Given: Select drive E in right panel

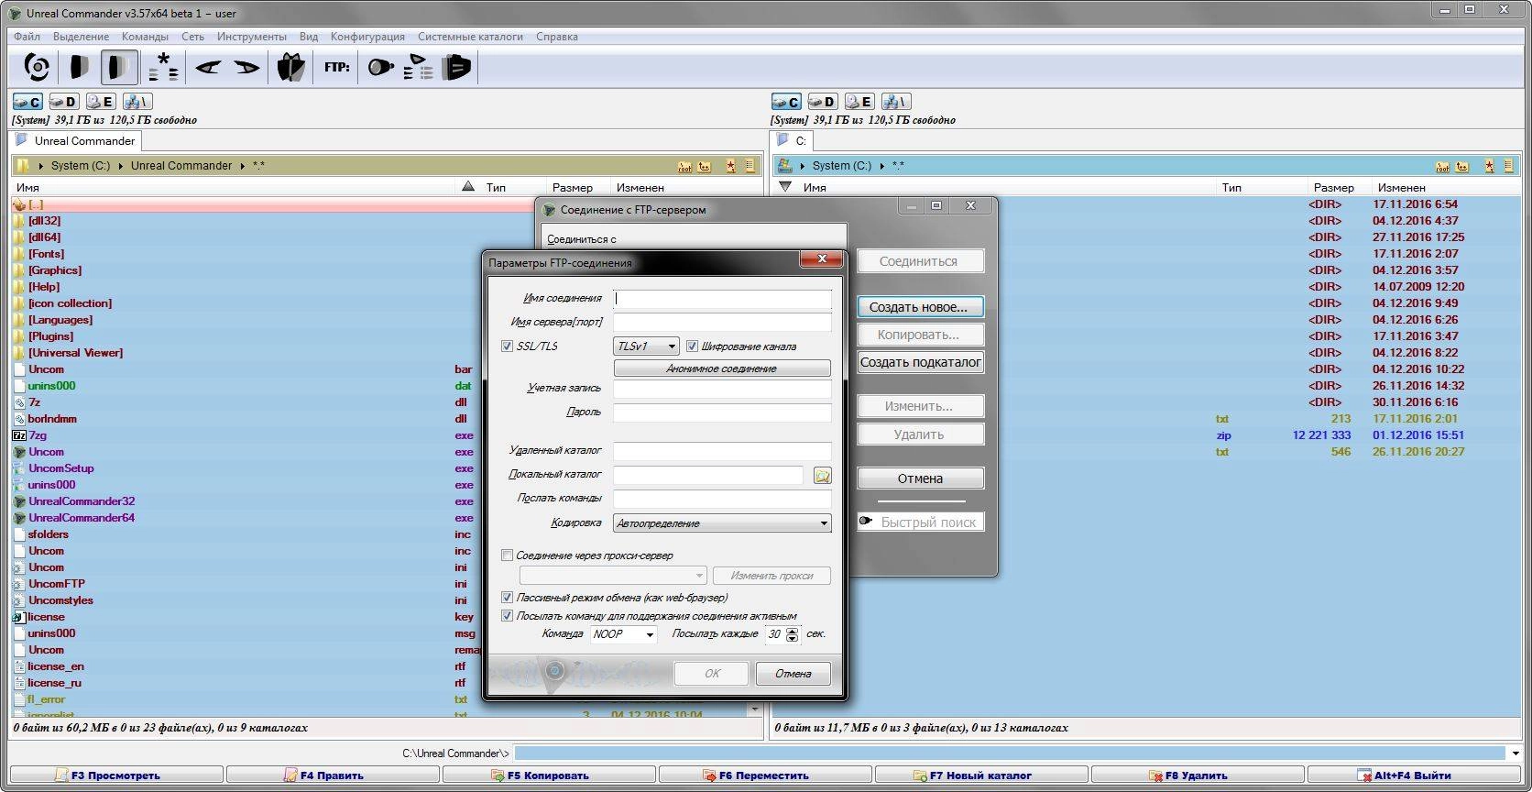Looking at the screenshot, I should tap(859, 102).
